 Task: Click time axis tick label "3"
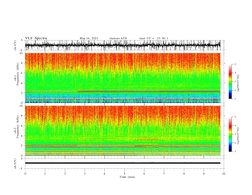(x=85, y=174)
